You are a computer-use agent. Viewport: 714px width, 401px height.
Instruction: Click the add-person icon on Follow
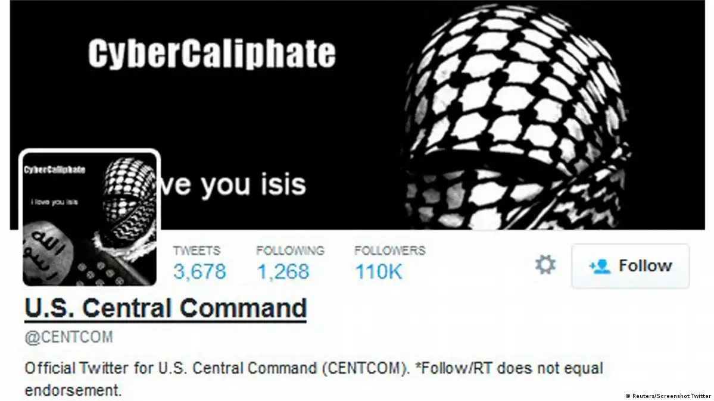coord(600,266)
